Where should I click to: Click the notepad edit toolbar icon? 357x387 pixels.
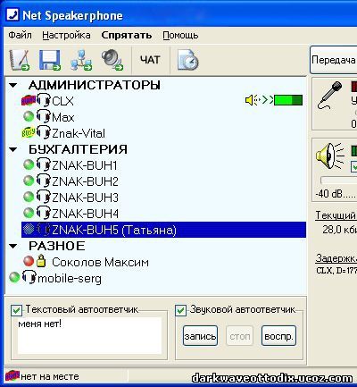click(20, 60)
